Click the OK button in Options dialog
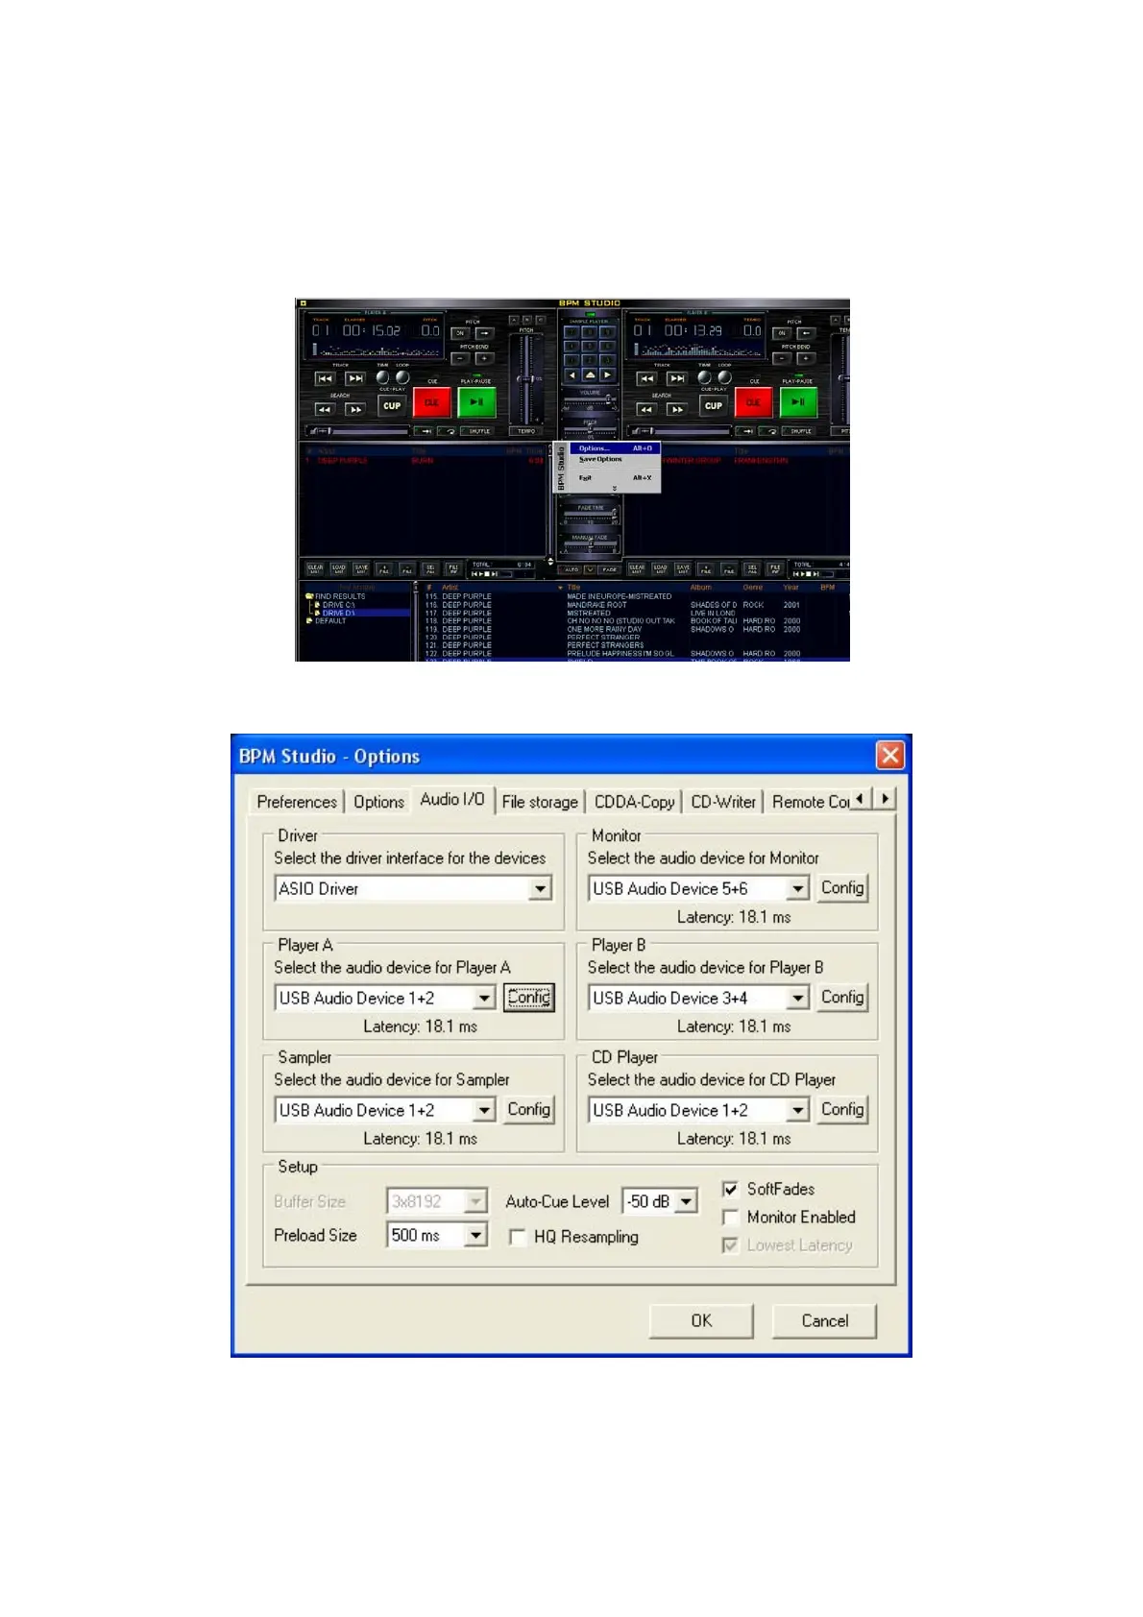Image resolution: width=1143 pixels, height=1617 pixels. [701, 1320]
